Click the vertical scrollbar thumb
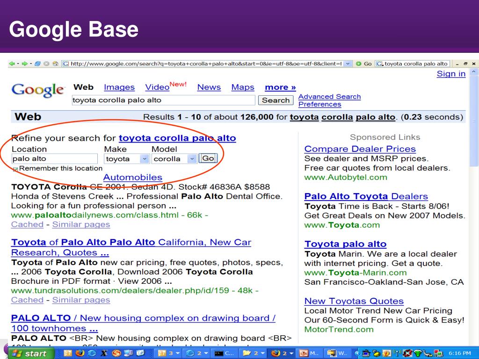 coord(474,121)
